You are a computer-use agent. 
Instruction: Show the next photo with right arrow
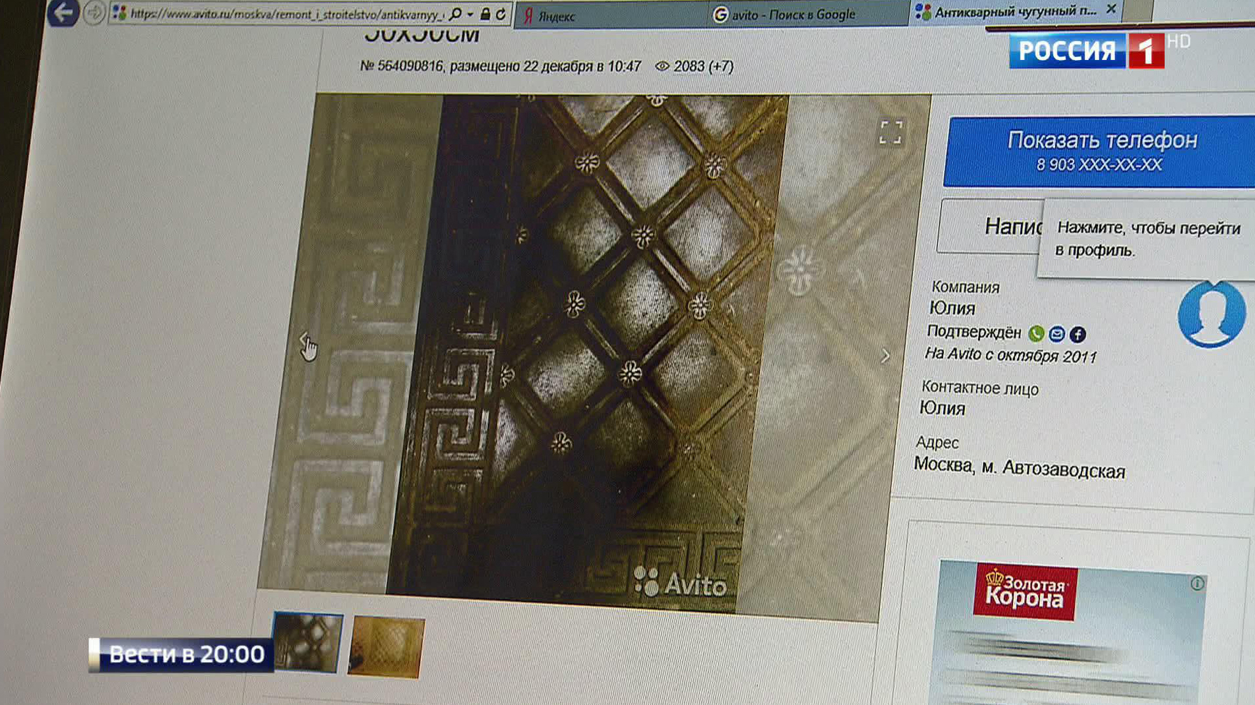coord(885,356)
